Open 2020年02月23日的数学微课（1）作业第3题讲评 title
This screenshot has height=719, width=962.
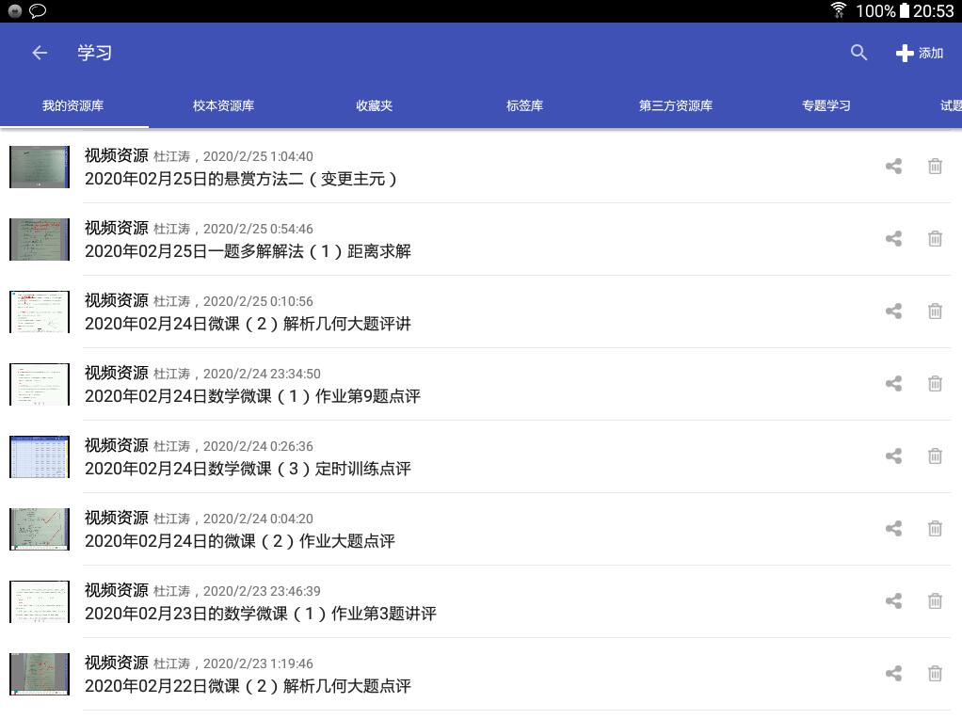(x=260, y=614)
